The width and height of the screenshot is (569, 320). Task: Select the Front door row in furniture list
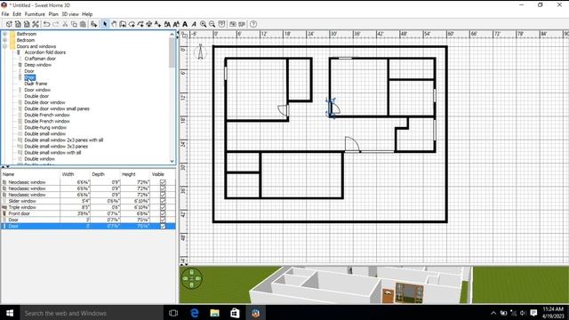click(x=88, y=213)
